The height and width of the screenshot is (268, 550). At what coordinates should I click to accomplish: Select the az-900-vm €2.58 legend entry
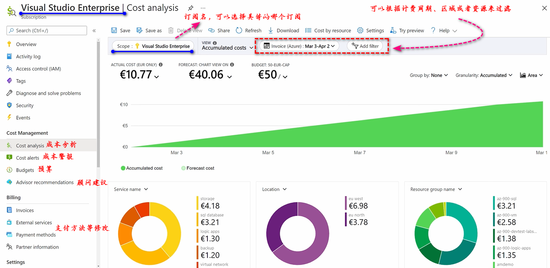coord(505,219)
